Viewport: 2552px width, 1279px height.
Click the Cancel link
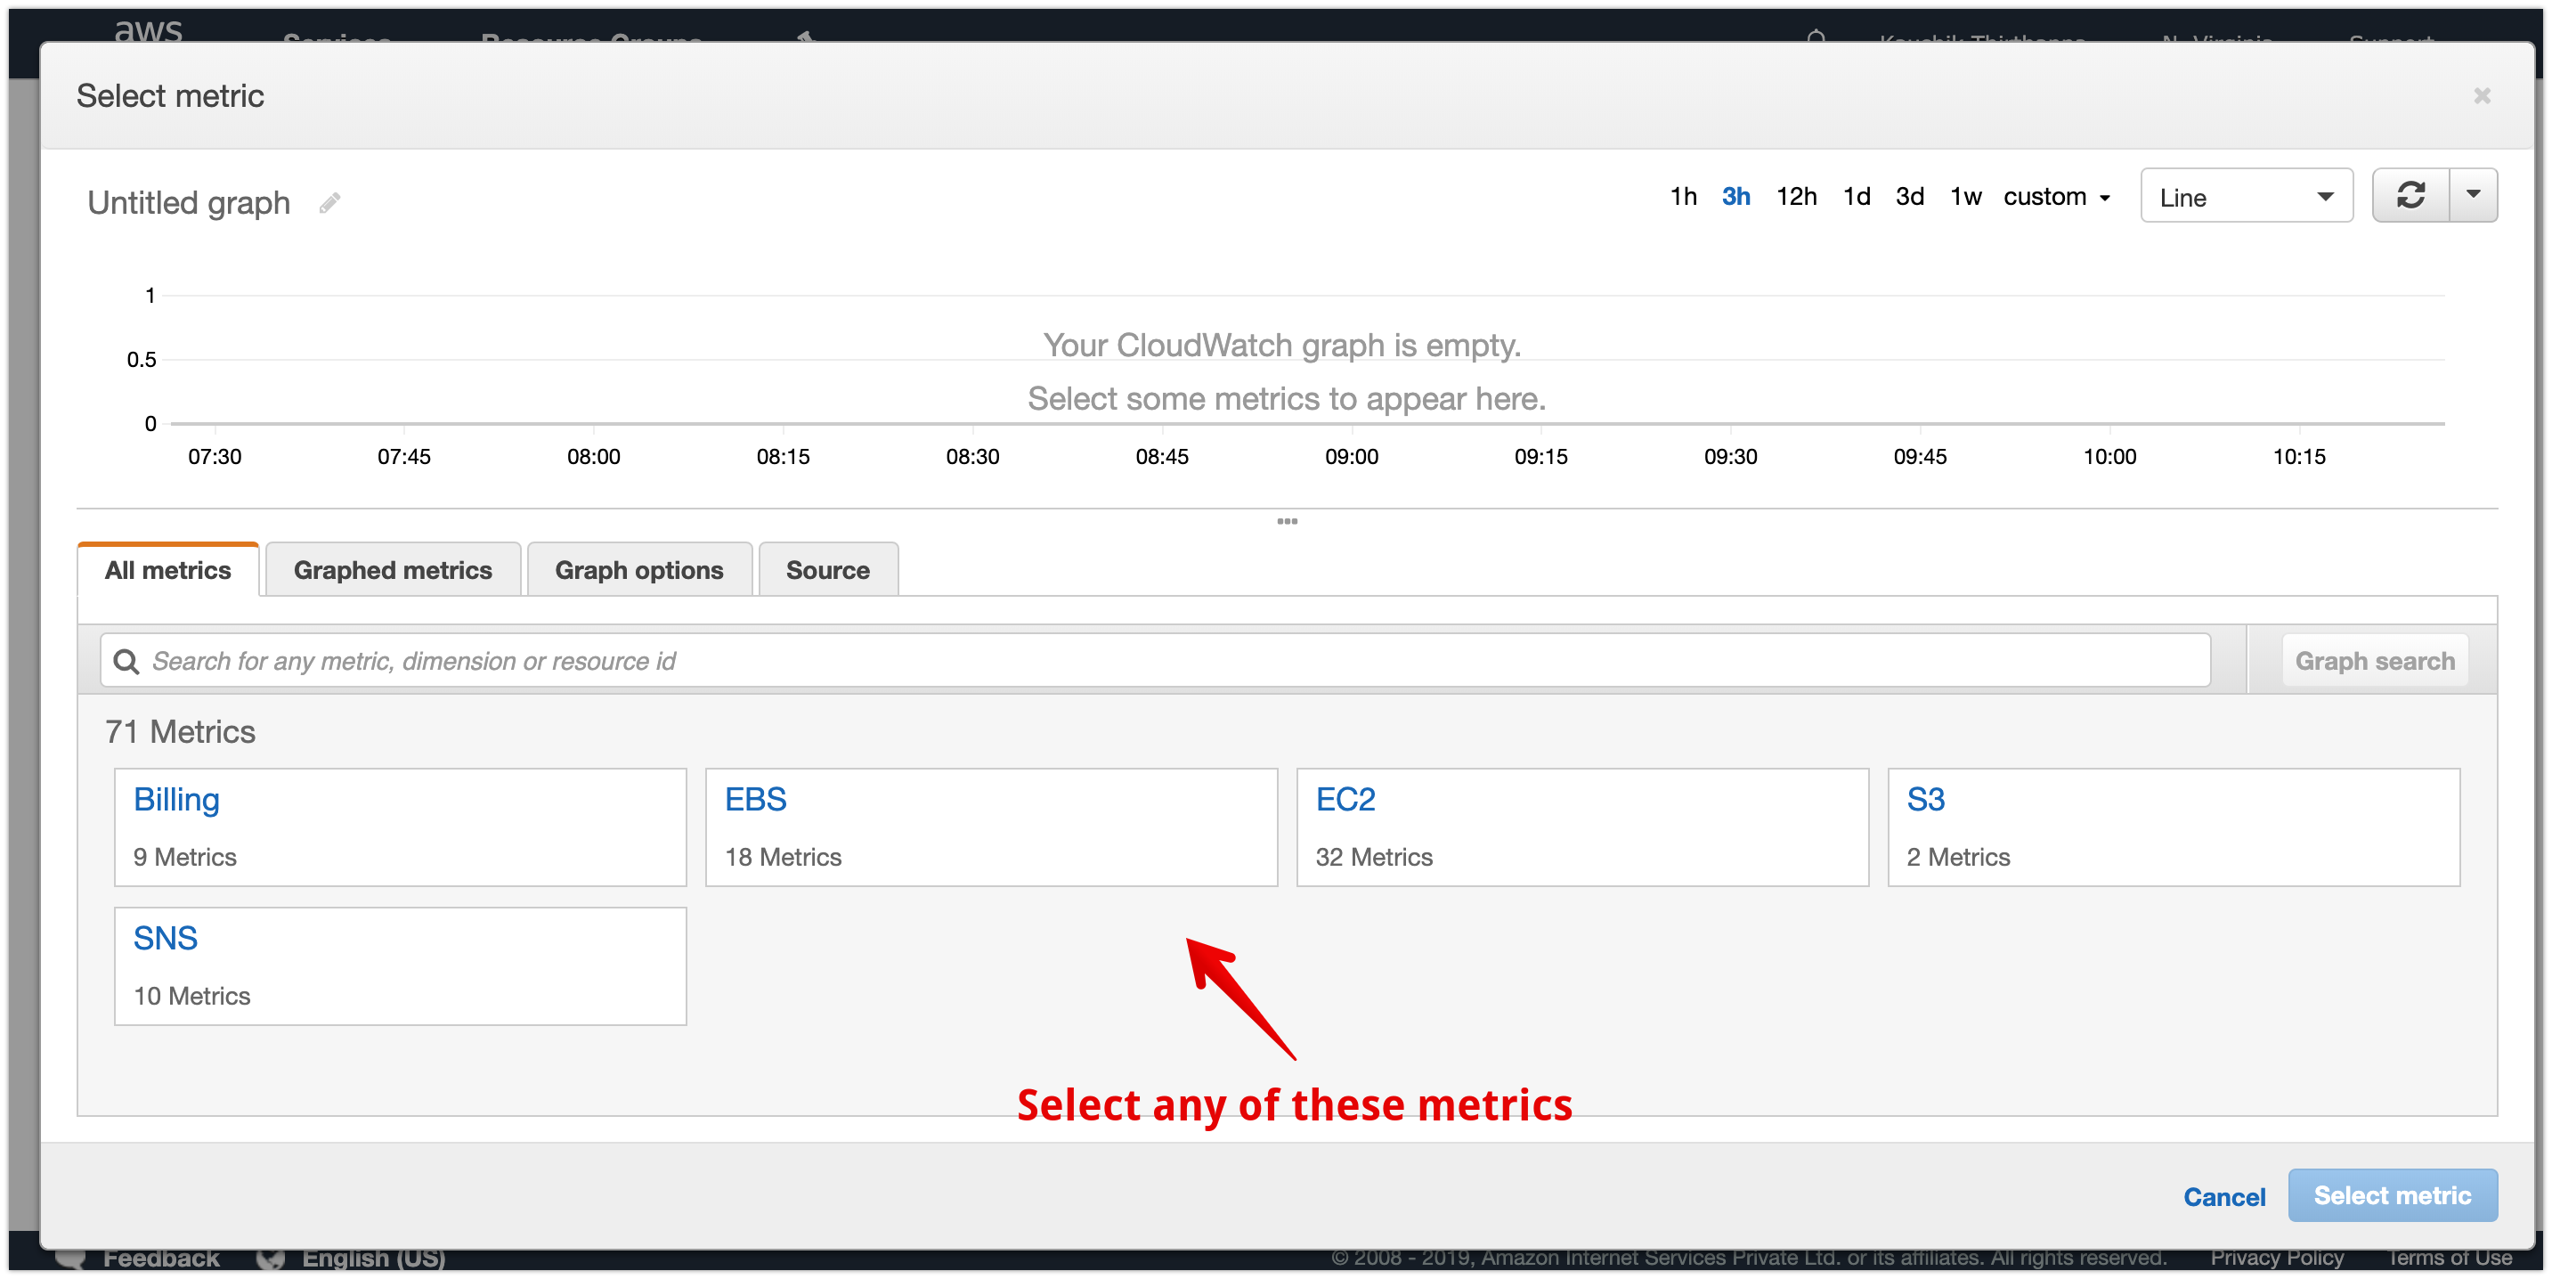point(2223,1197)
